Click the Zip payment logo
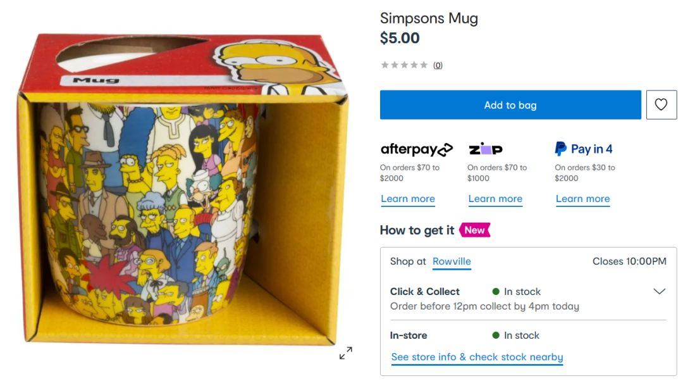The height and width of the screenshot is (383, 683). [x=486, y=149]
